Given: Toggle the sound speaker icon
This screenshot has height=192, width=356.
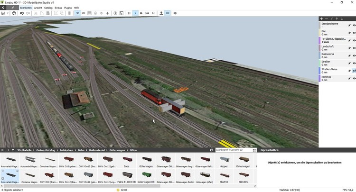Looking at the screenshot, I should click(x=175, y=13).
